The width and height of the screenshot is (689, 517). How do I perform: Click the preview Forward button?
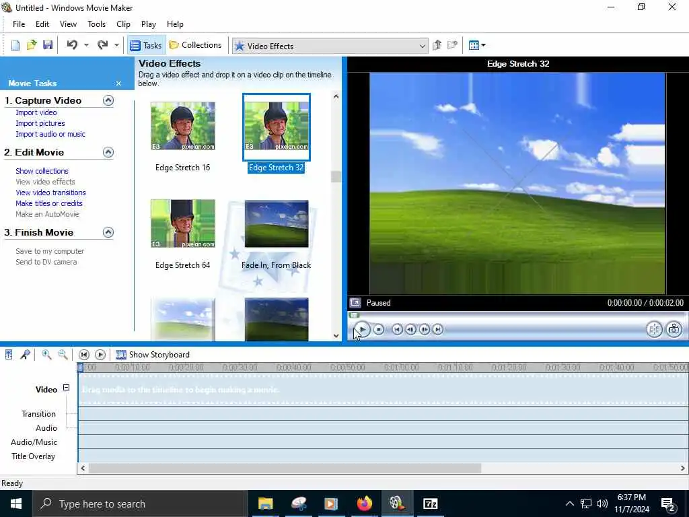click(x=437, y=329)
